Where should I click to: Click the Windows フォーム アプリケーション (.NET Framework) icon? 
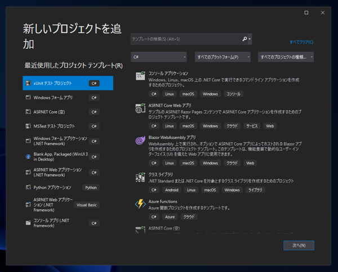point(28,141)
